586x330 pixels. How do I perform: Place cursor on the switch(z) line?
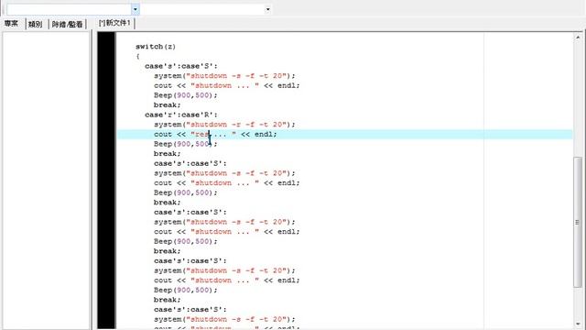point(156,47)
